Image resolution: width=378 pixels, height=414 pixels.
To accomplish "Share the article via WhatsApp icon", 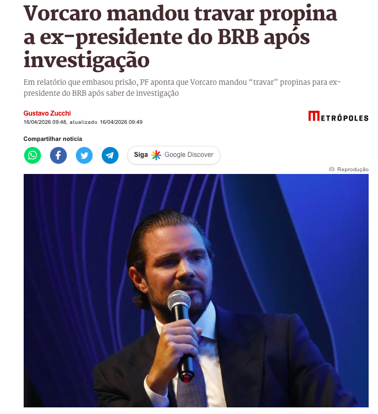I will click(32, 155).
